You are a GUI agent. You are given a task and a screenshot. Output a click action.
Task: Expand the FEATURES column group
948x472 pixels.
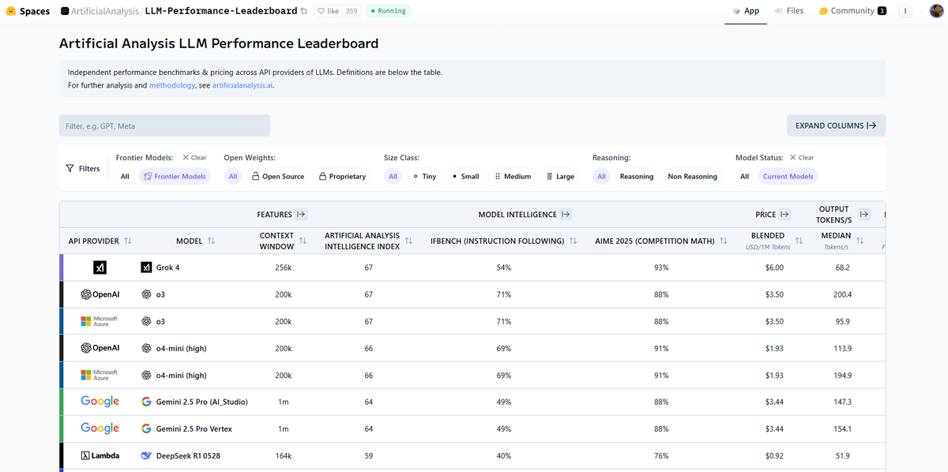302,214
